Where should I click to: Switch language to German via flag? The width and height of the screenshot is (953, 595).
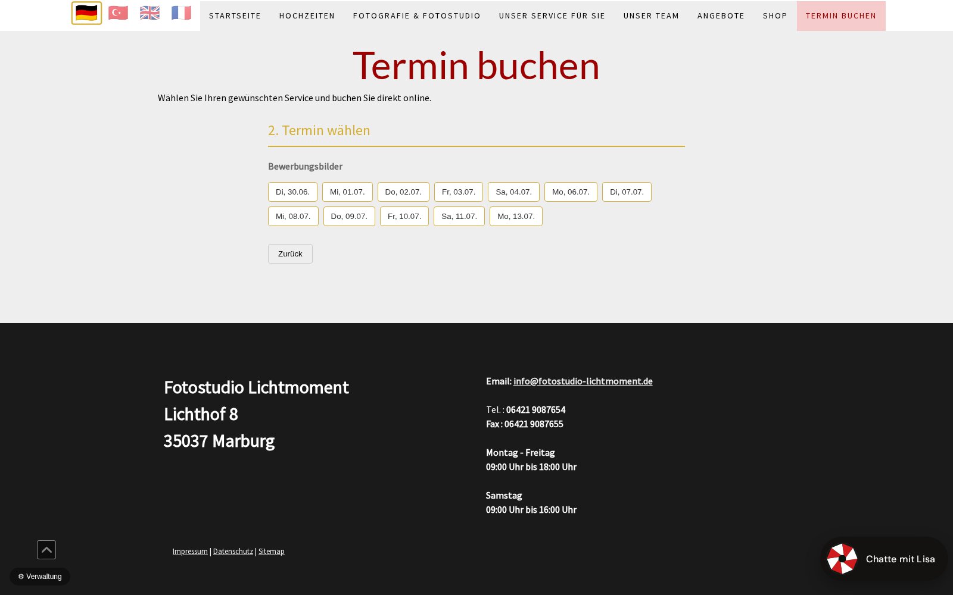click(x=86, y=13)
